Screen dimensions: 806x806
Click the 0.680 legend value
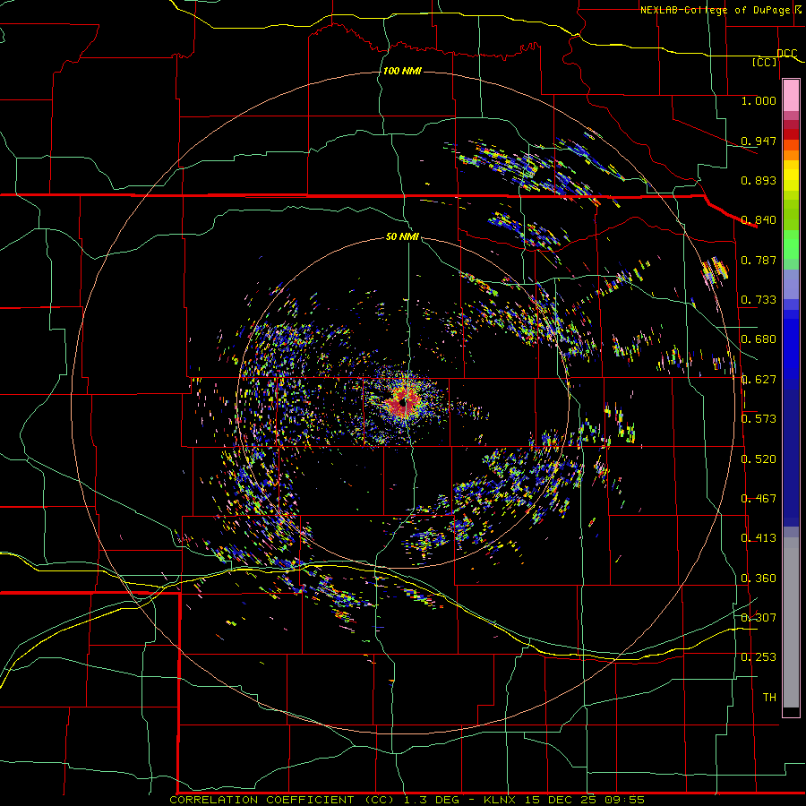tap(759, 339)
